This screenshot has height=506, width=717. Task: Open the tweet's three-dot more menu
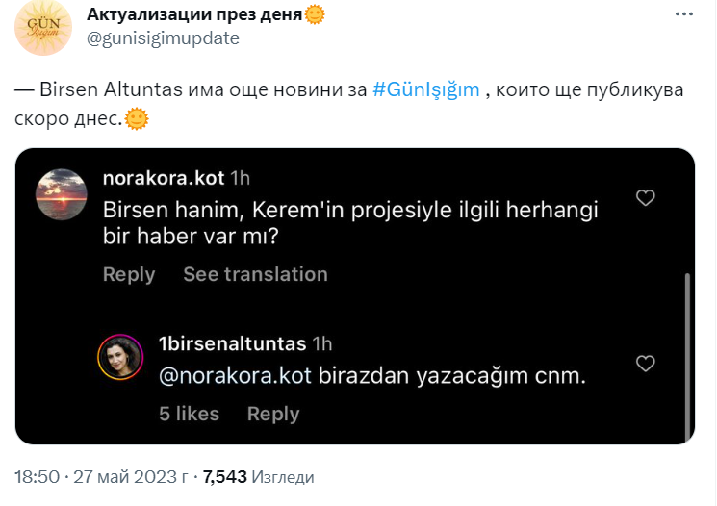click(x=683, y=14)
